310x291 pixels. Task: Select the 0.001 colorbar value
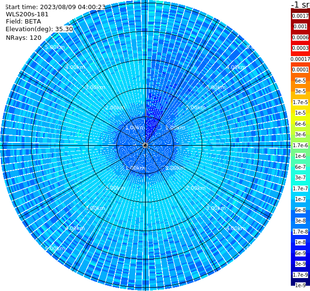coord(300,26)
